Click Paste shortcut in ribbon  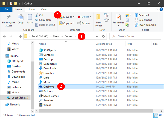click(x=45, y=25)
